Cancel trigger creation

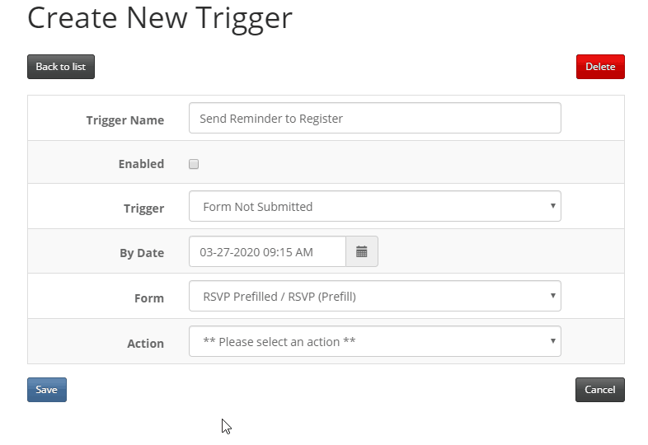coord(600,390)
